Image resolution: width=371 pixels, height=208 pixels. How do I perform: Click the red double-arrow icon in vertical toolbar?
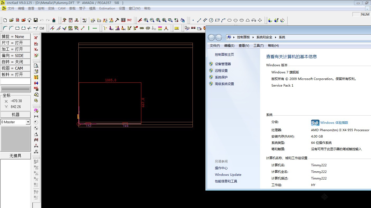36,83
